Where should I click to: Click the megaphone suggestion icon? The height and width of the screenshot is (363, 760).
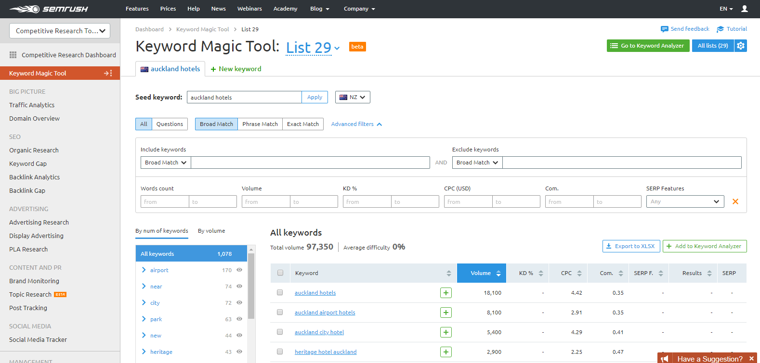(x=665, y=359)
